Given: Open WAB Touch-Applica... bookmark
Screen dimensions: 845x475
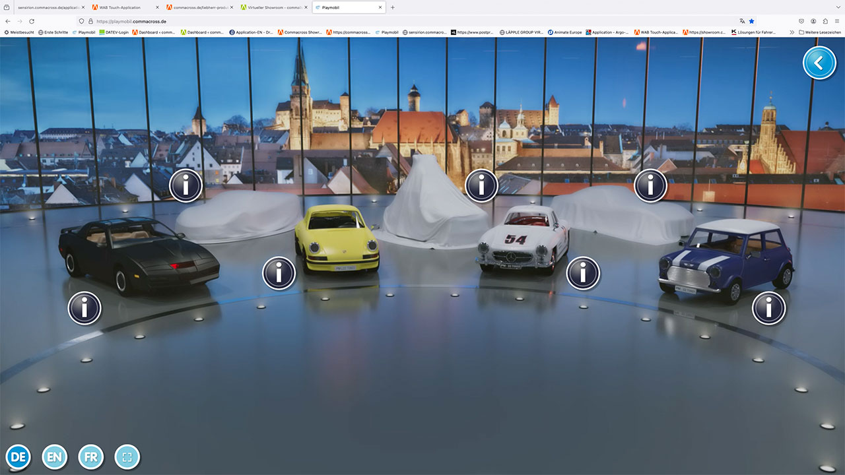Looking at the screenshot, I should click(657, 32).
